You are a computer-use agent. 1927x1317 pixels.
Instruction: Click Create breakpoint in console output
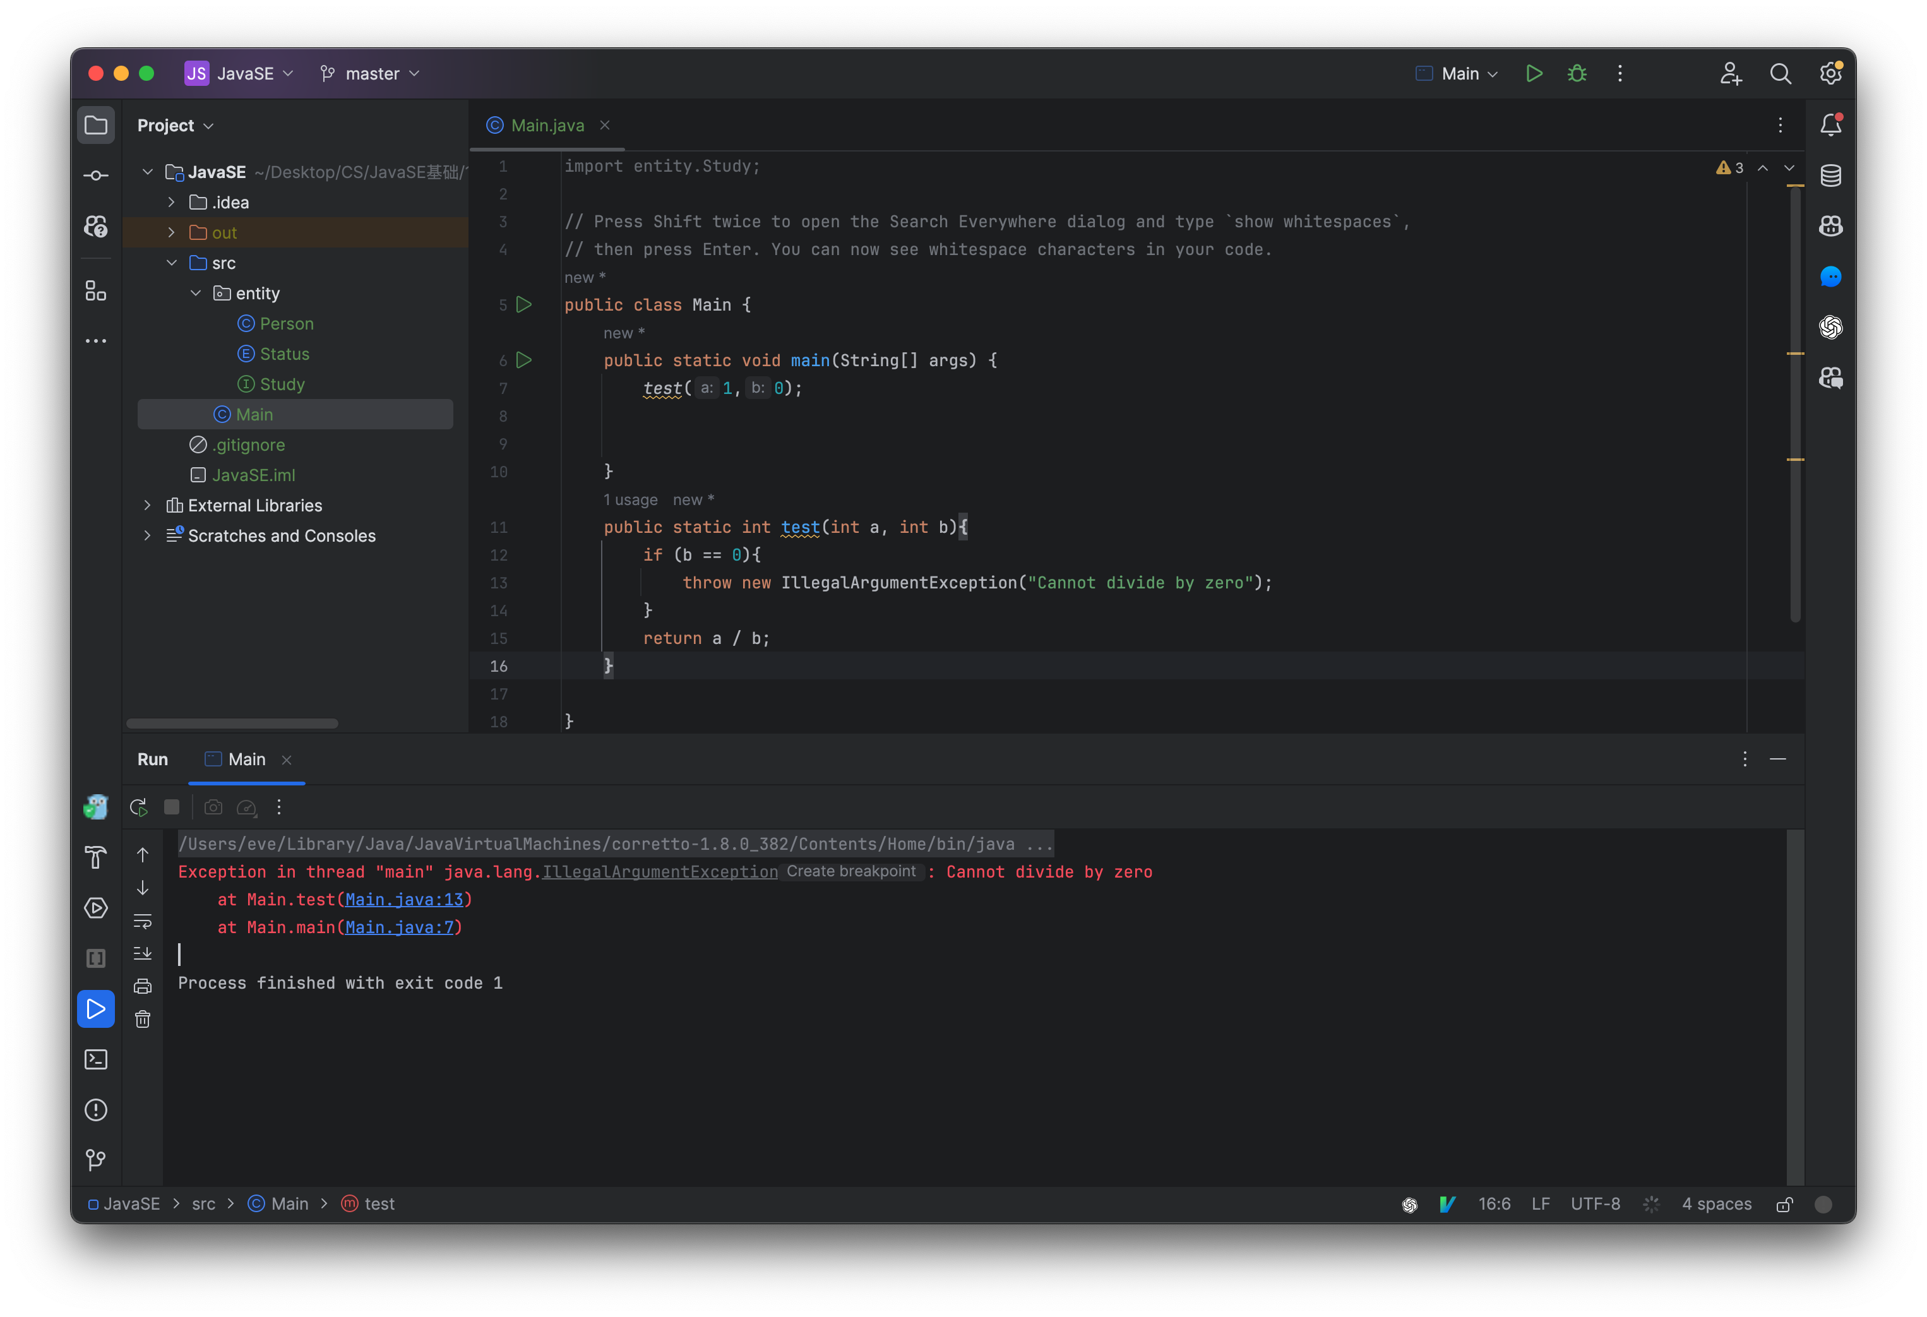(x=850, y=872)
